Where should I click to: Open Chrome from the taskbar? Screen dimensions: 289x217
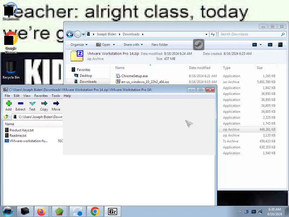coord(95,211)
